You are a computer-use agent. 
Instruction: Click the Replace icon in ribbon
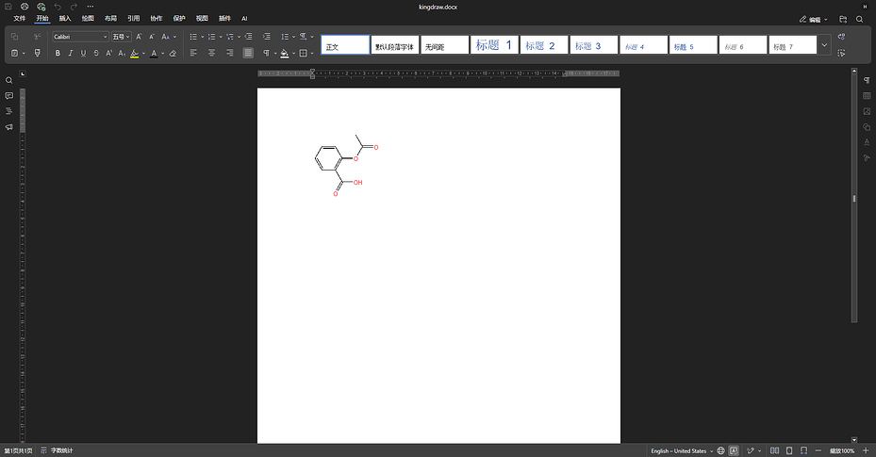click(841, 37)
